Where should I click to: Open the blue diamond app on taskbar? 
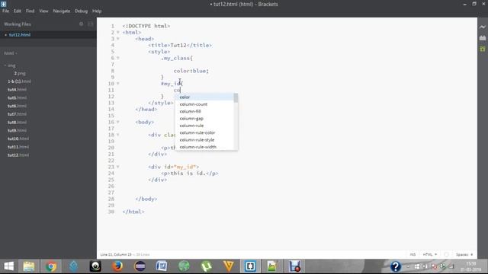point(73,266)
